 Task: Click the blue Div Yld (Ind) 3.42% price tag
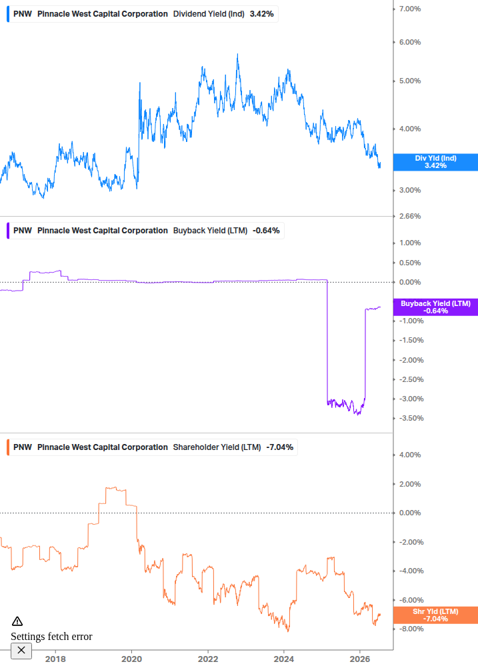pos(435,162)
